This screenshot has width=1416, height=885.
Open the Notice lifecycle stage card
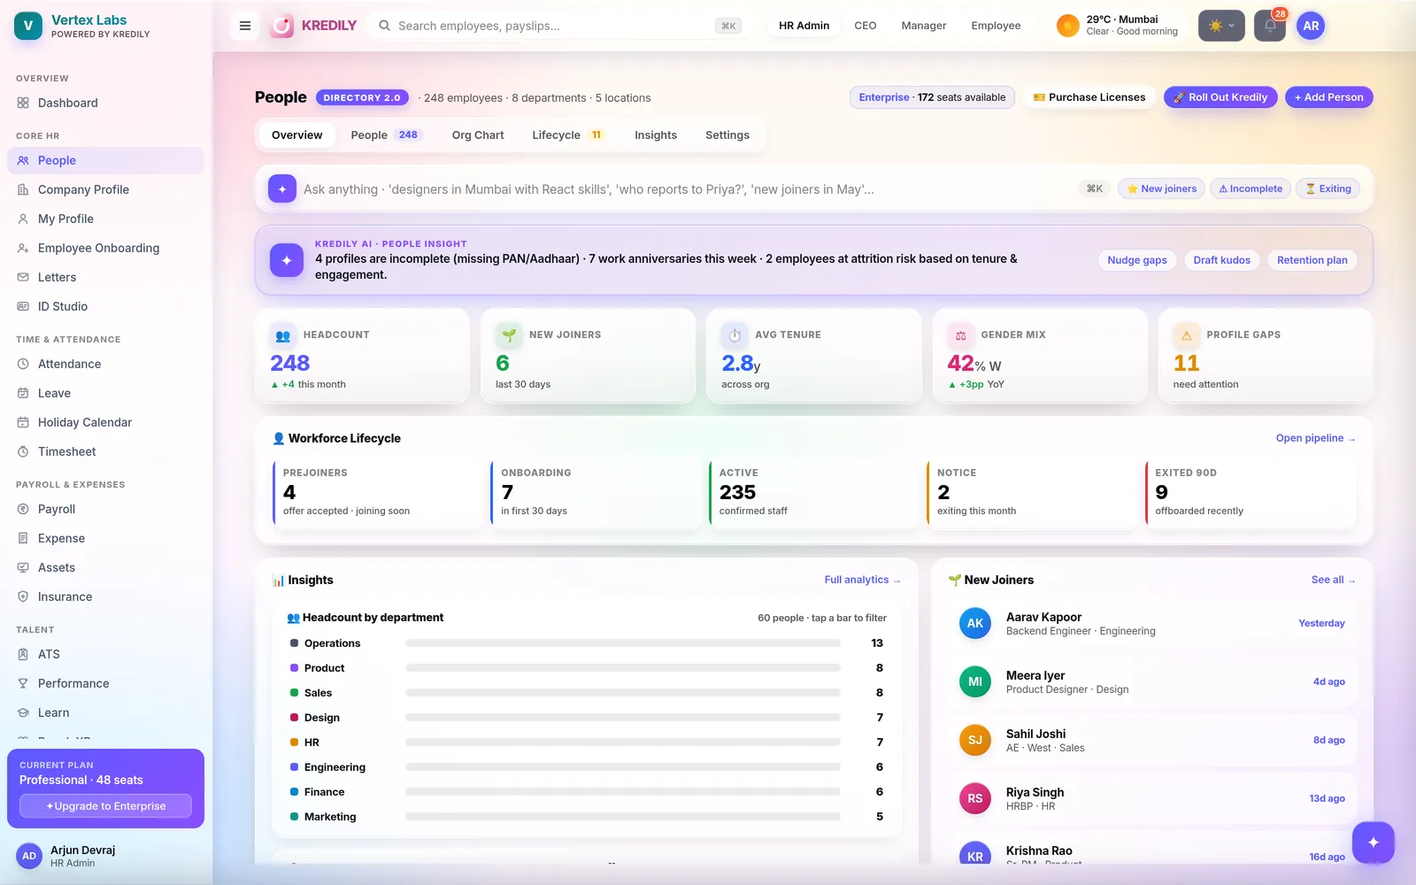pos(1032,492)
